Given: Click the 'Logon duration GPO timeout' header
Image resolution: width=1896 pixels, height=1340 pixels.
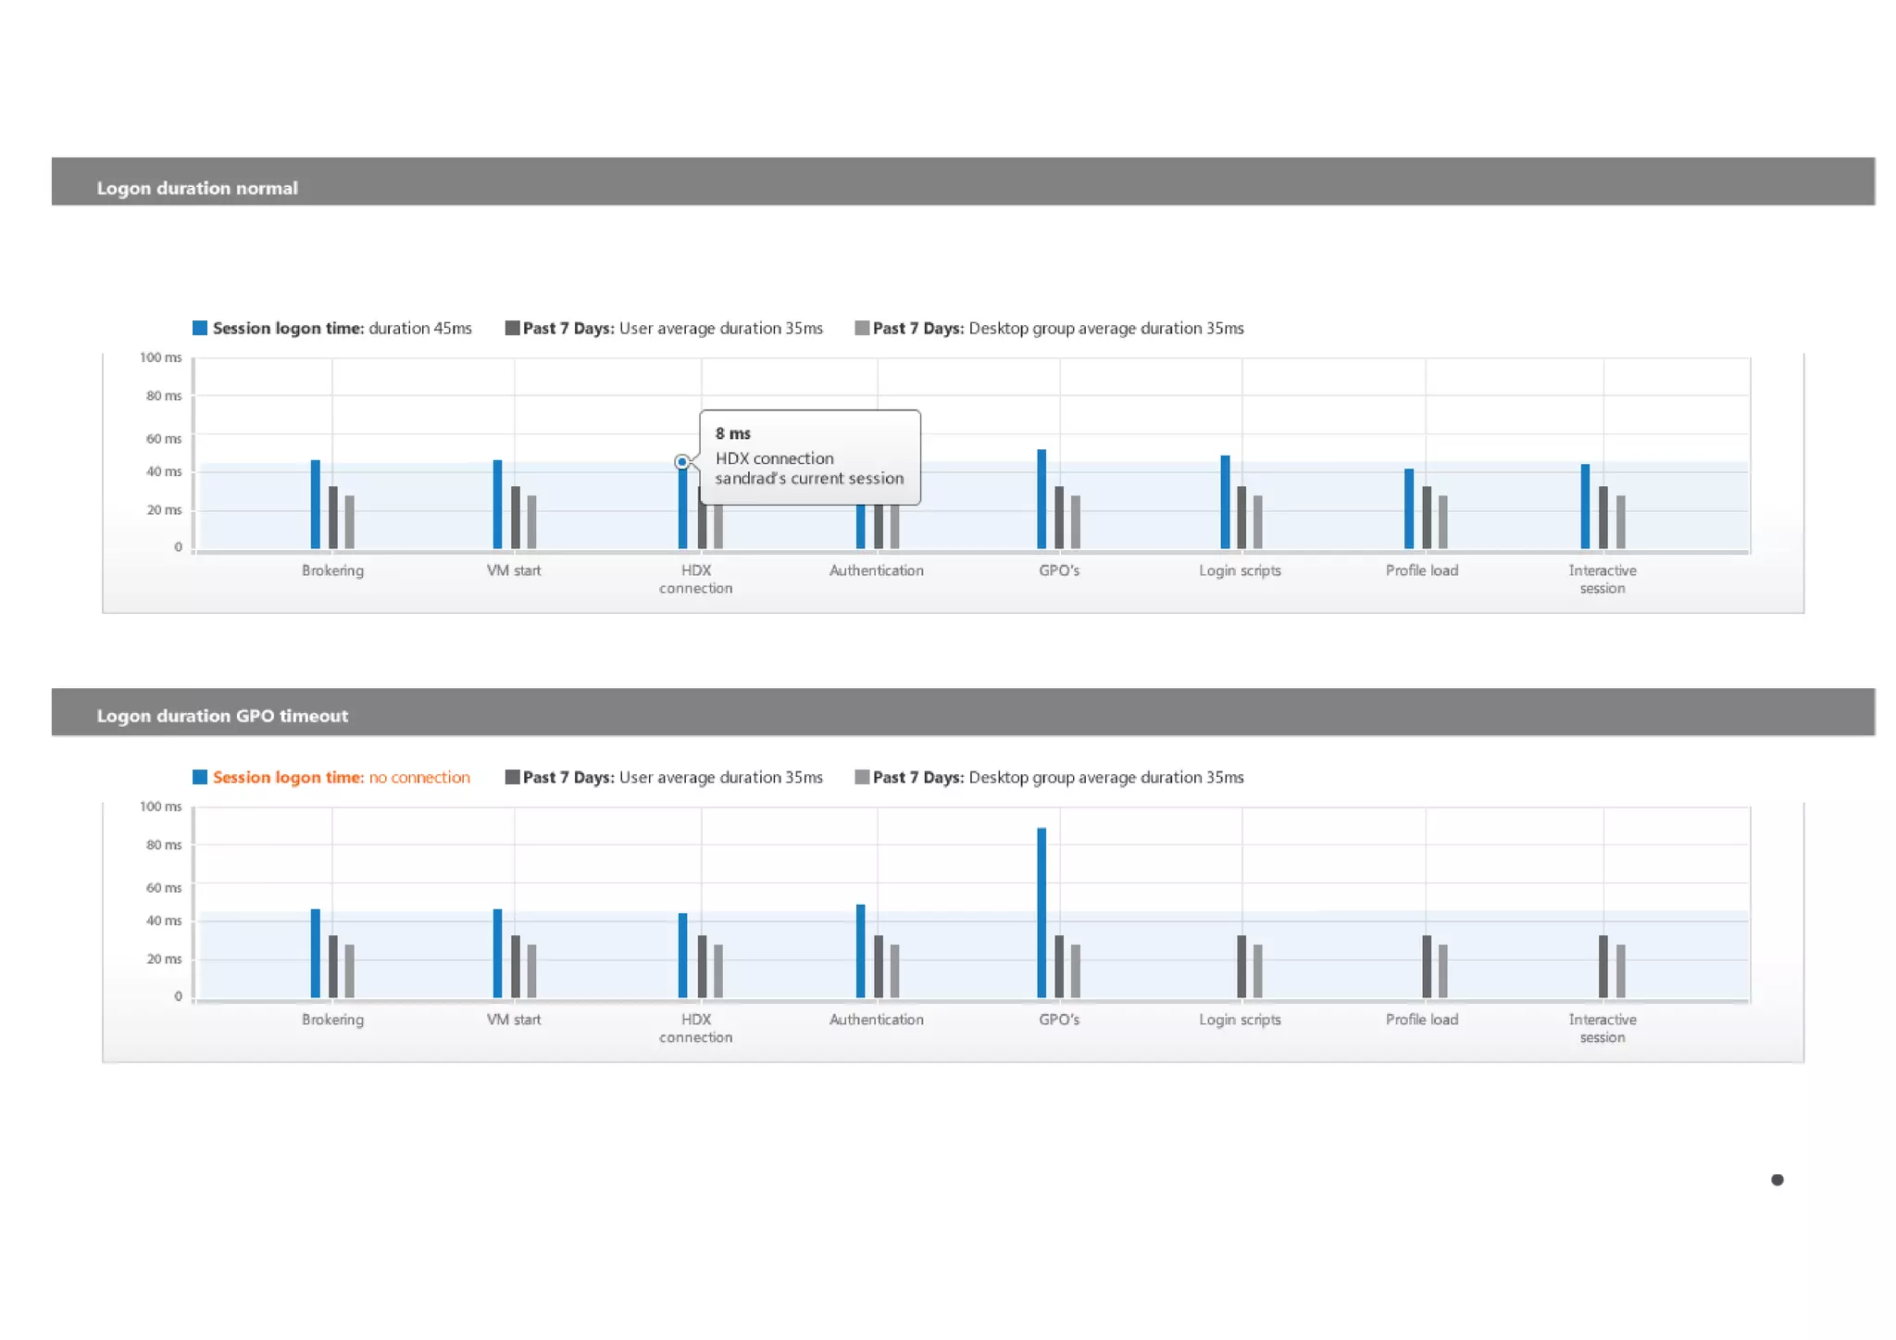Looking at the screenshot, I should coord(222,716).
